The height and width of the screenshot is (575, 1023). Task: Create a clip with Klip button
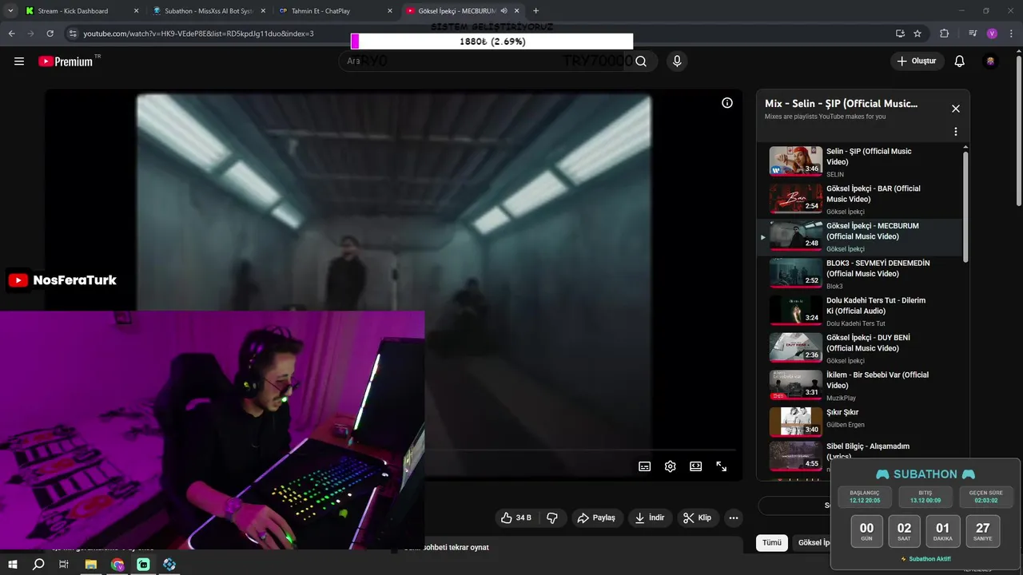point(698,517)
